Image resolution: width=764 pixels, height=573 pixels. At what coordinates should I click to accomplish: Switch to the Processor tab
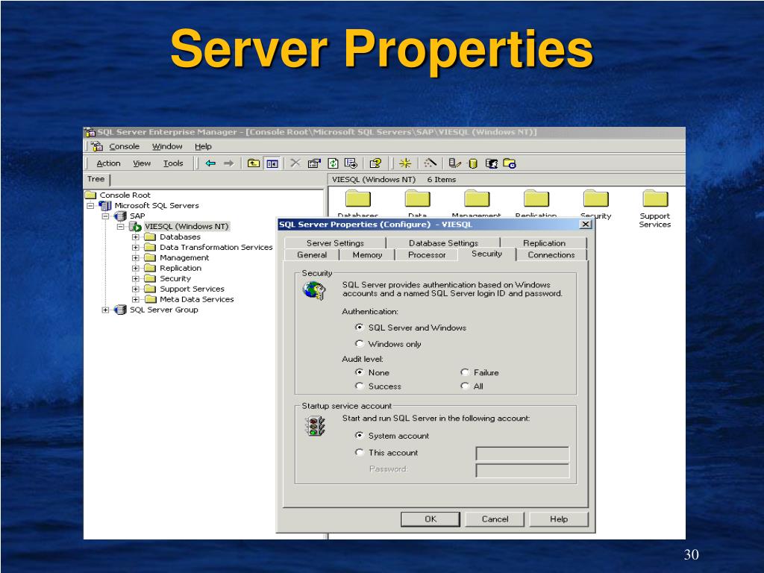click(x=427, y=254)
